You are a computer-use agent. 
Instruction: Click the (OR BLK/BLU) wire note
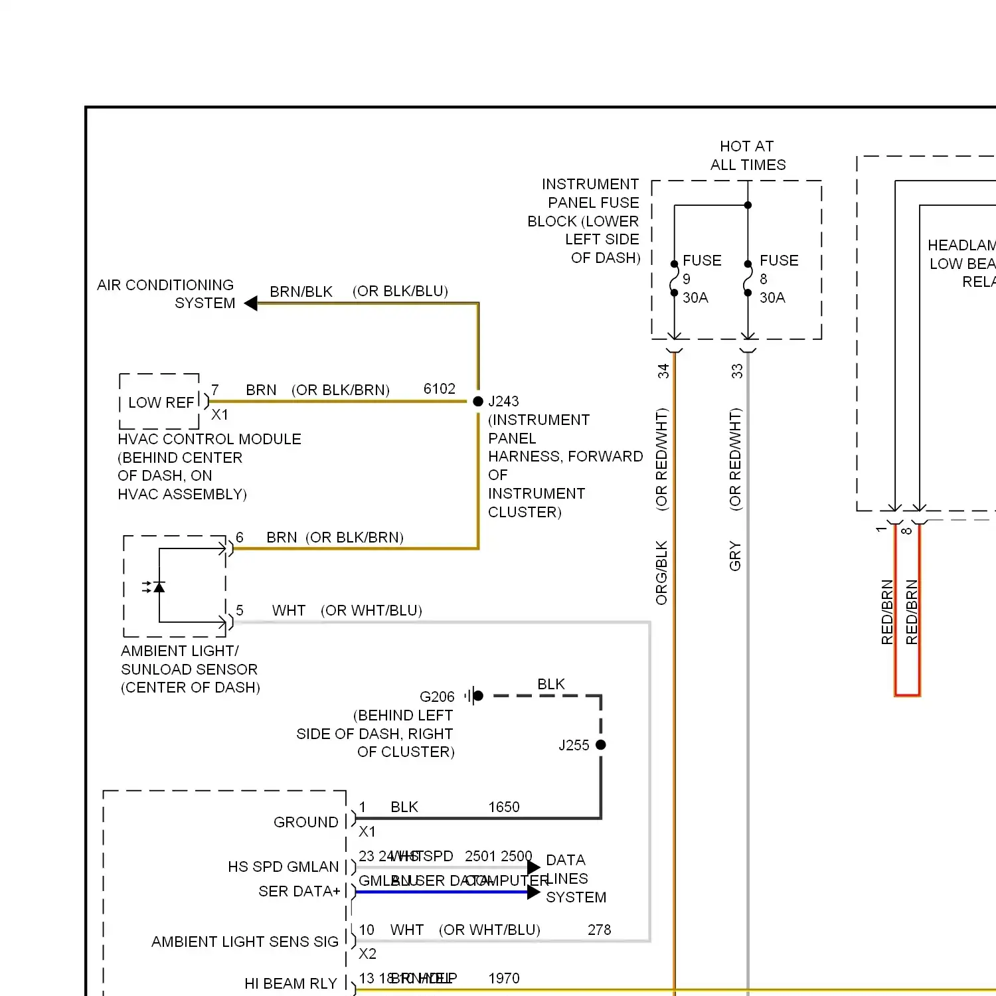(x=400, y=291)
